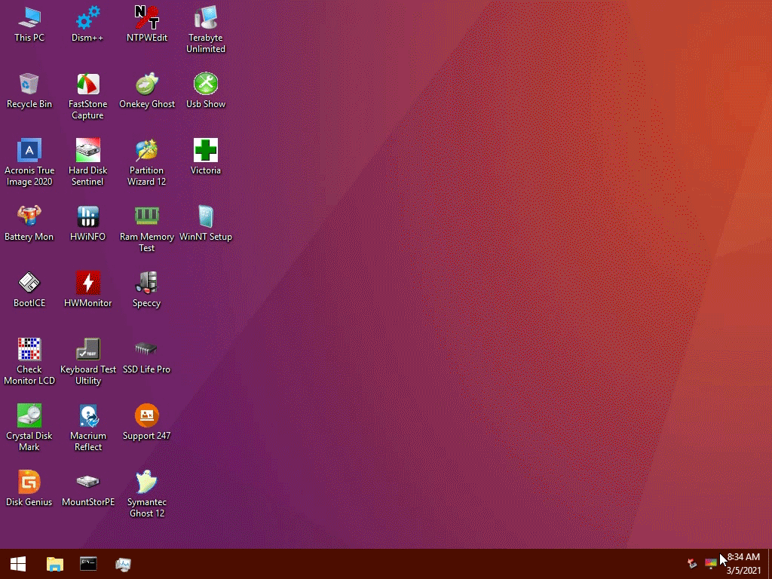The width and height of the screenshot is (772, 579).
Task: Launch Command Prompt from the taskbar
Action: point(89,564)
